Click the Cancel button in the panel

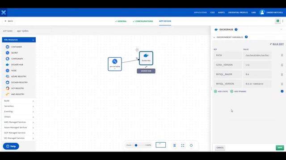[x=220, y=148]
